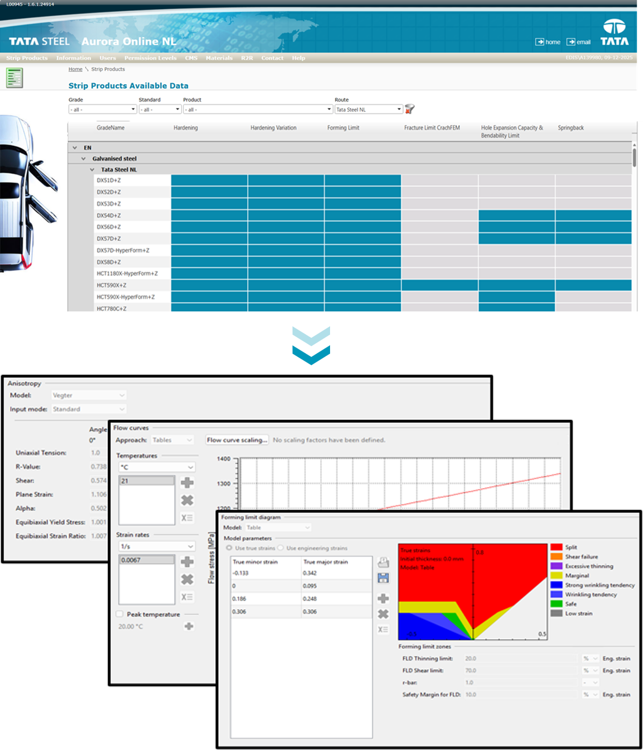The height and width of the screenshot is (750, 643).
Task: Open the Permission Levels menu
Action: pos(150,58)
